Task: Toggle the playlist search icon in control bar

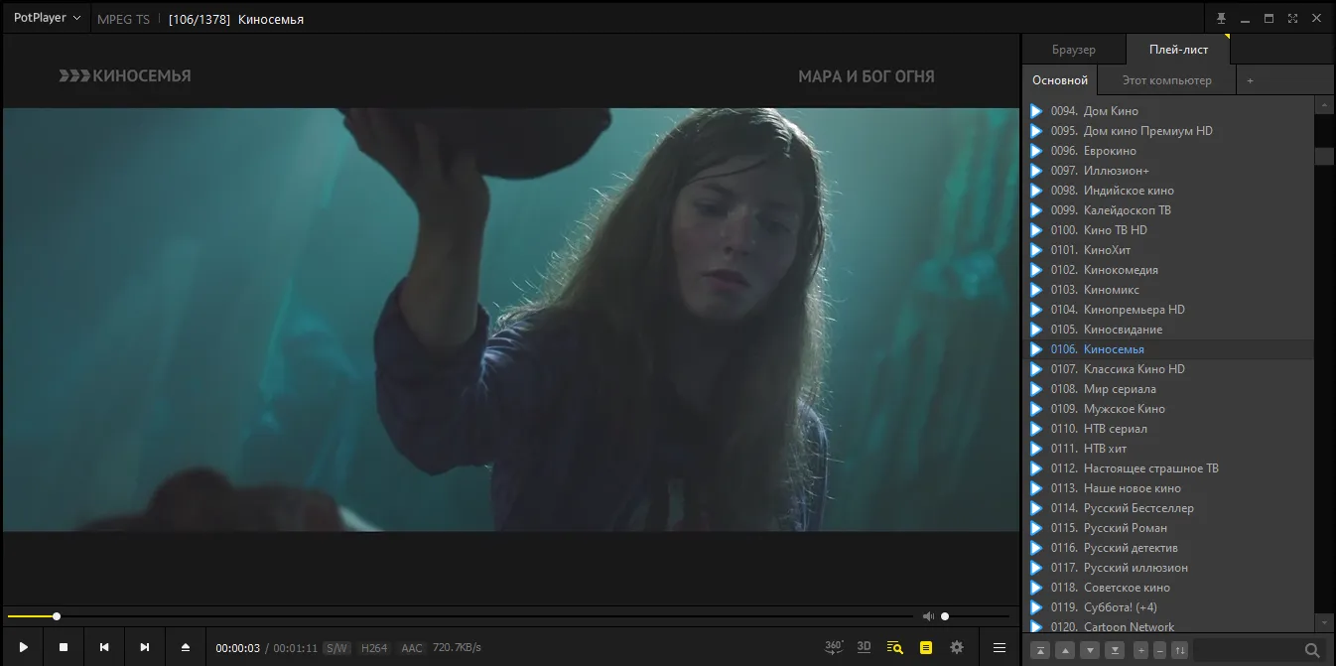Action: click(894, 647)
